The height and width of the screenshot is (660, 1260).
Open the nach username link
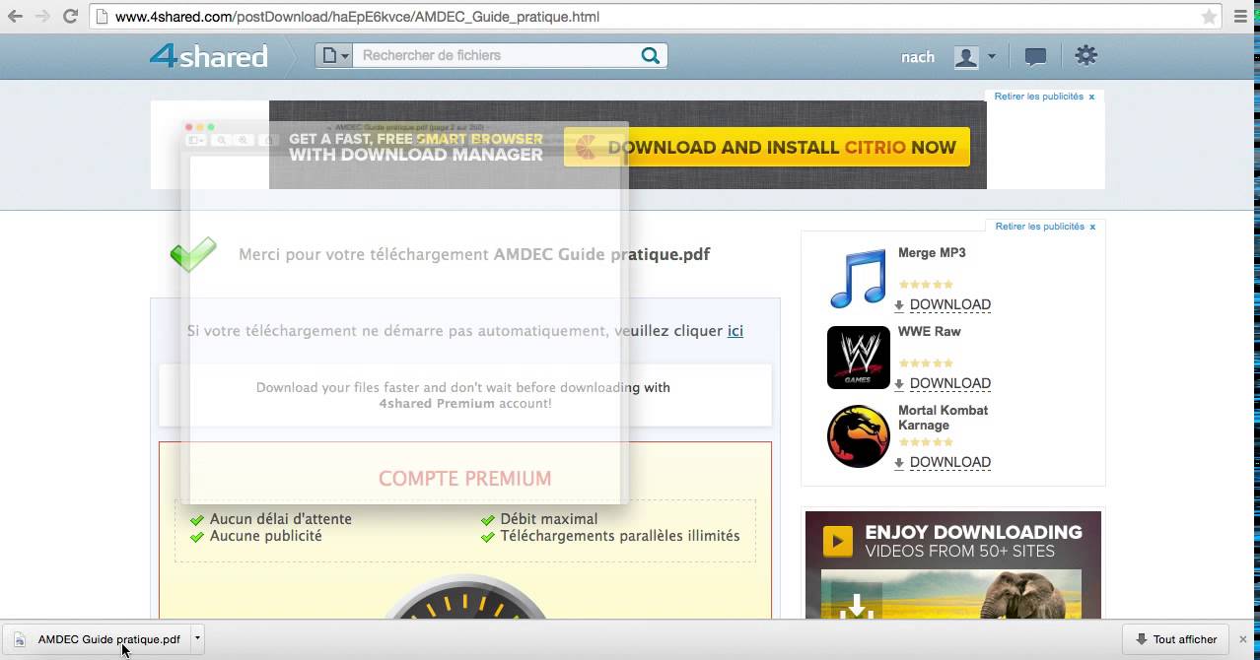(917, 57)
